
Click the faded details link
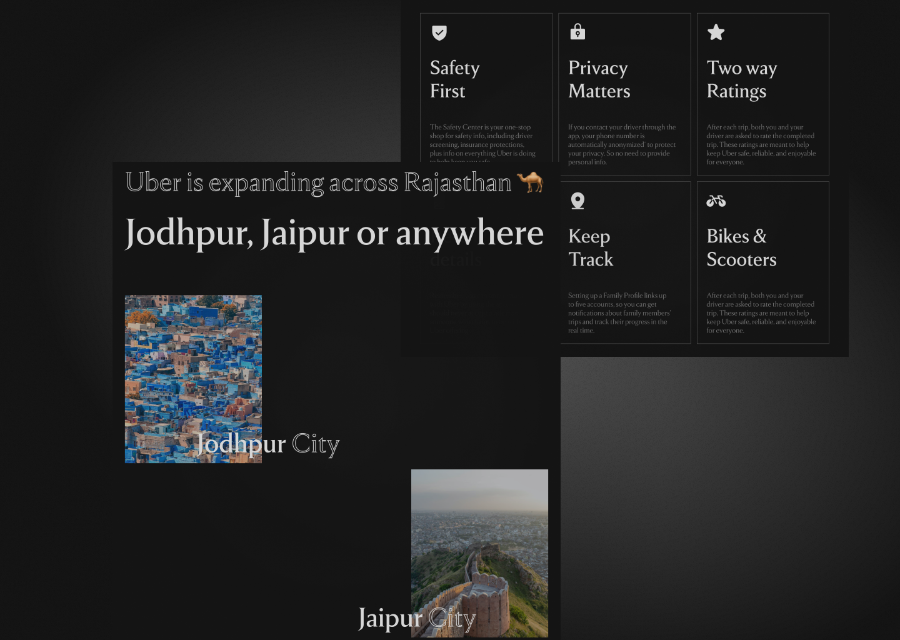(x=456, y=260)
